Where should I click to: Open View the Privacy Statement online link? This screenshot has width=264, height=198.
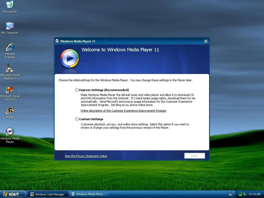(x=86, y=156)
